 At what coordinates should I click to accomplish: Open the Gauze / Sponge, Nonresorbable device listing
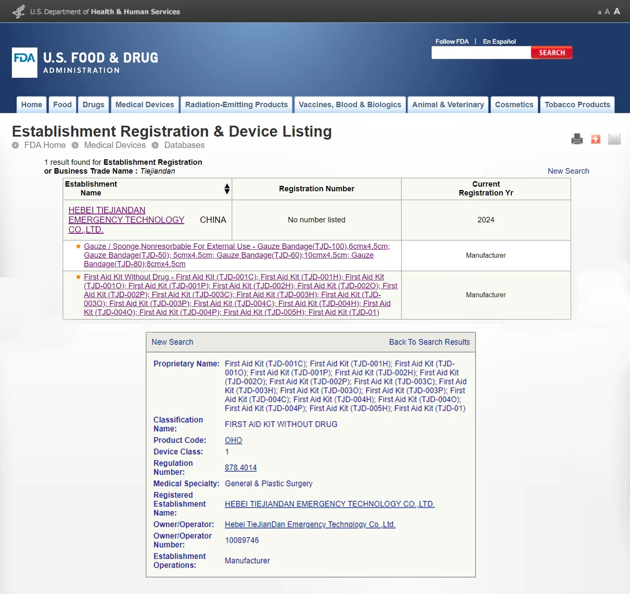click(x=237, y=255)
